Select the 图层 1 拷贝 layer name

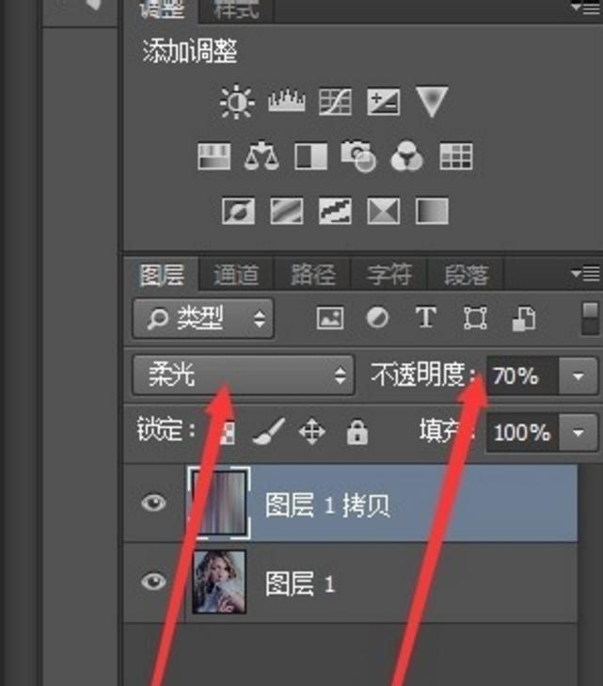tap(327, 505)
